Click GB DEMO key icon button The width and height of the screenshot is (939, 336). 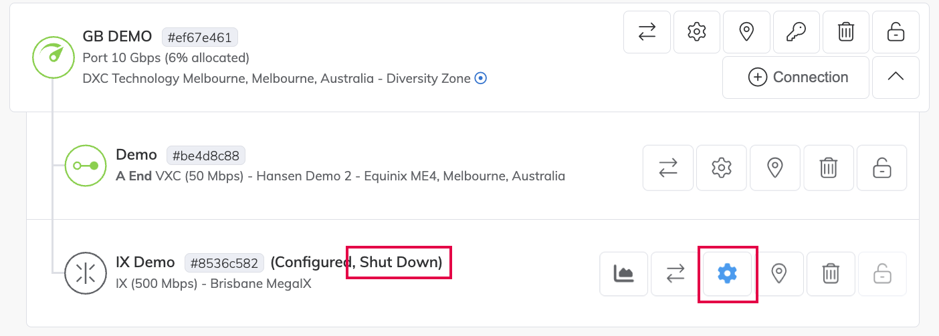796,31
